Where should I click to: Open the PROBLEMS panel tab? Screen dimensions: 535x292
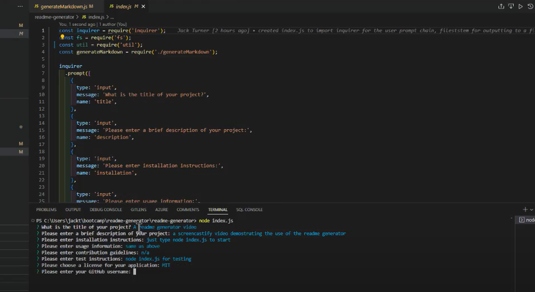pyautogui.click(x=46, y=209)
